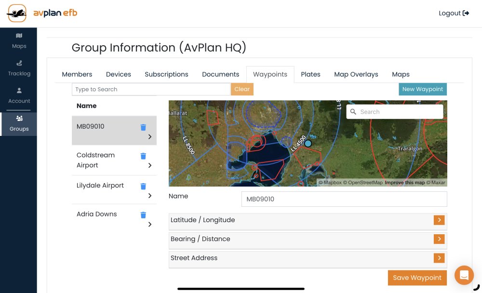Click the AvPlan EFB airplane logo
Viewport: 482px width, 293px height.
[17, 13]
